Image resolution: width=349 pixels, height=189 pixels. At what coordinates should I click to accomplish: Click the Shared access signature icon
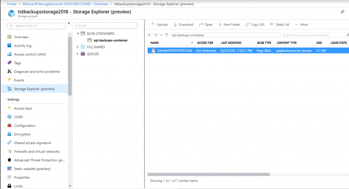pos(9,143)
